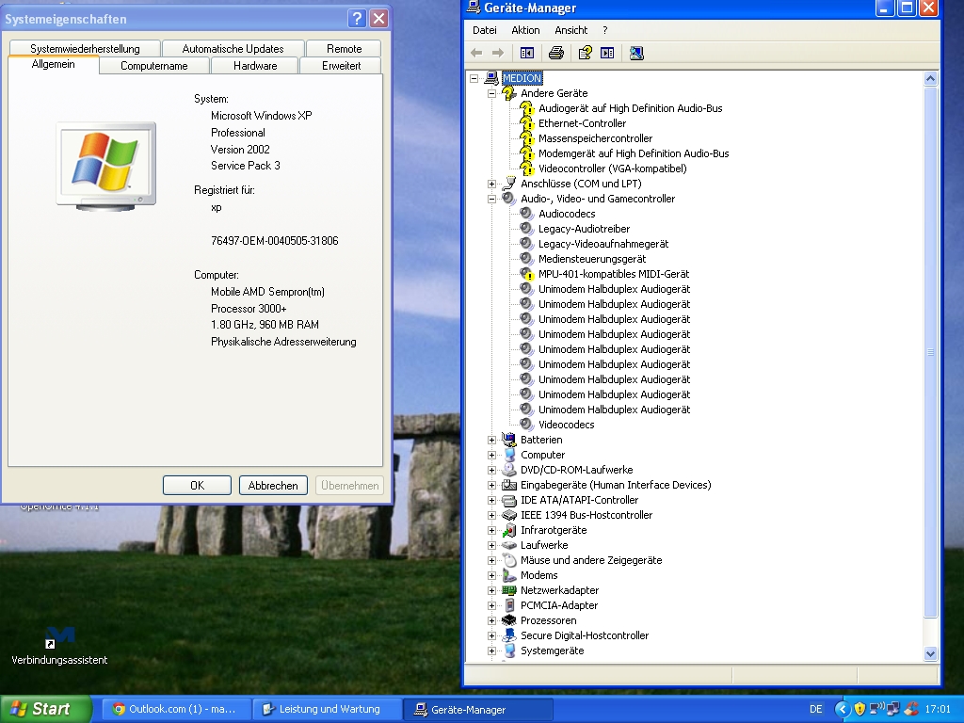Expand Secure Digital-Hostcontroller category
The image size is (964, 723).
(491, 635)
